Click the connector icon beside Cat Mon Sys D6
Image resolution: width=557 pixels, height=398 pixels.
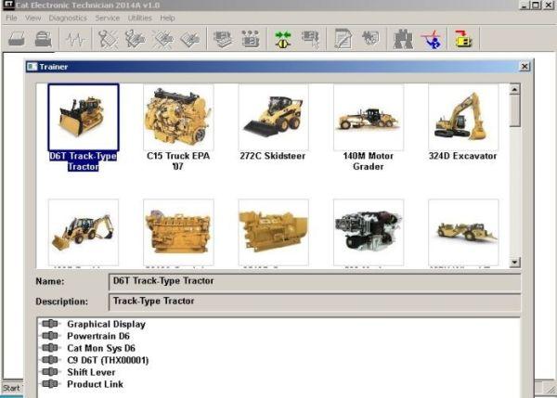pyautogui.click(x=50, y=348)
